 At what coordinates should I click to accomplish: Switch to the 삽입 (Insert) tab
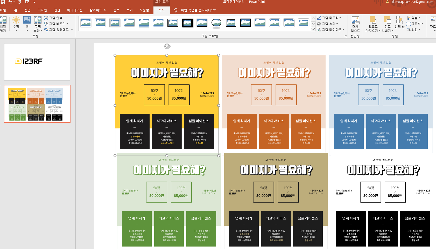(x=27, y=10)
